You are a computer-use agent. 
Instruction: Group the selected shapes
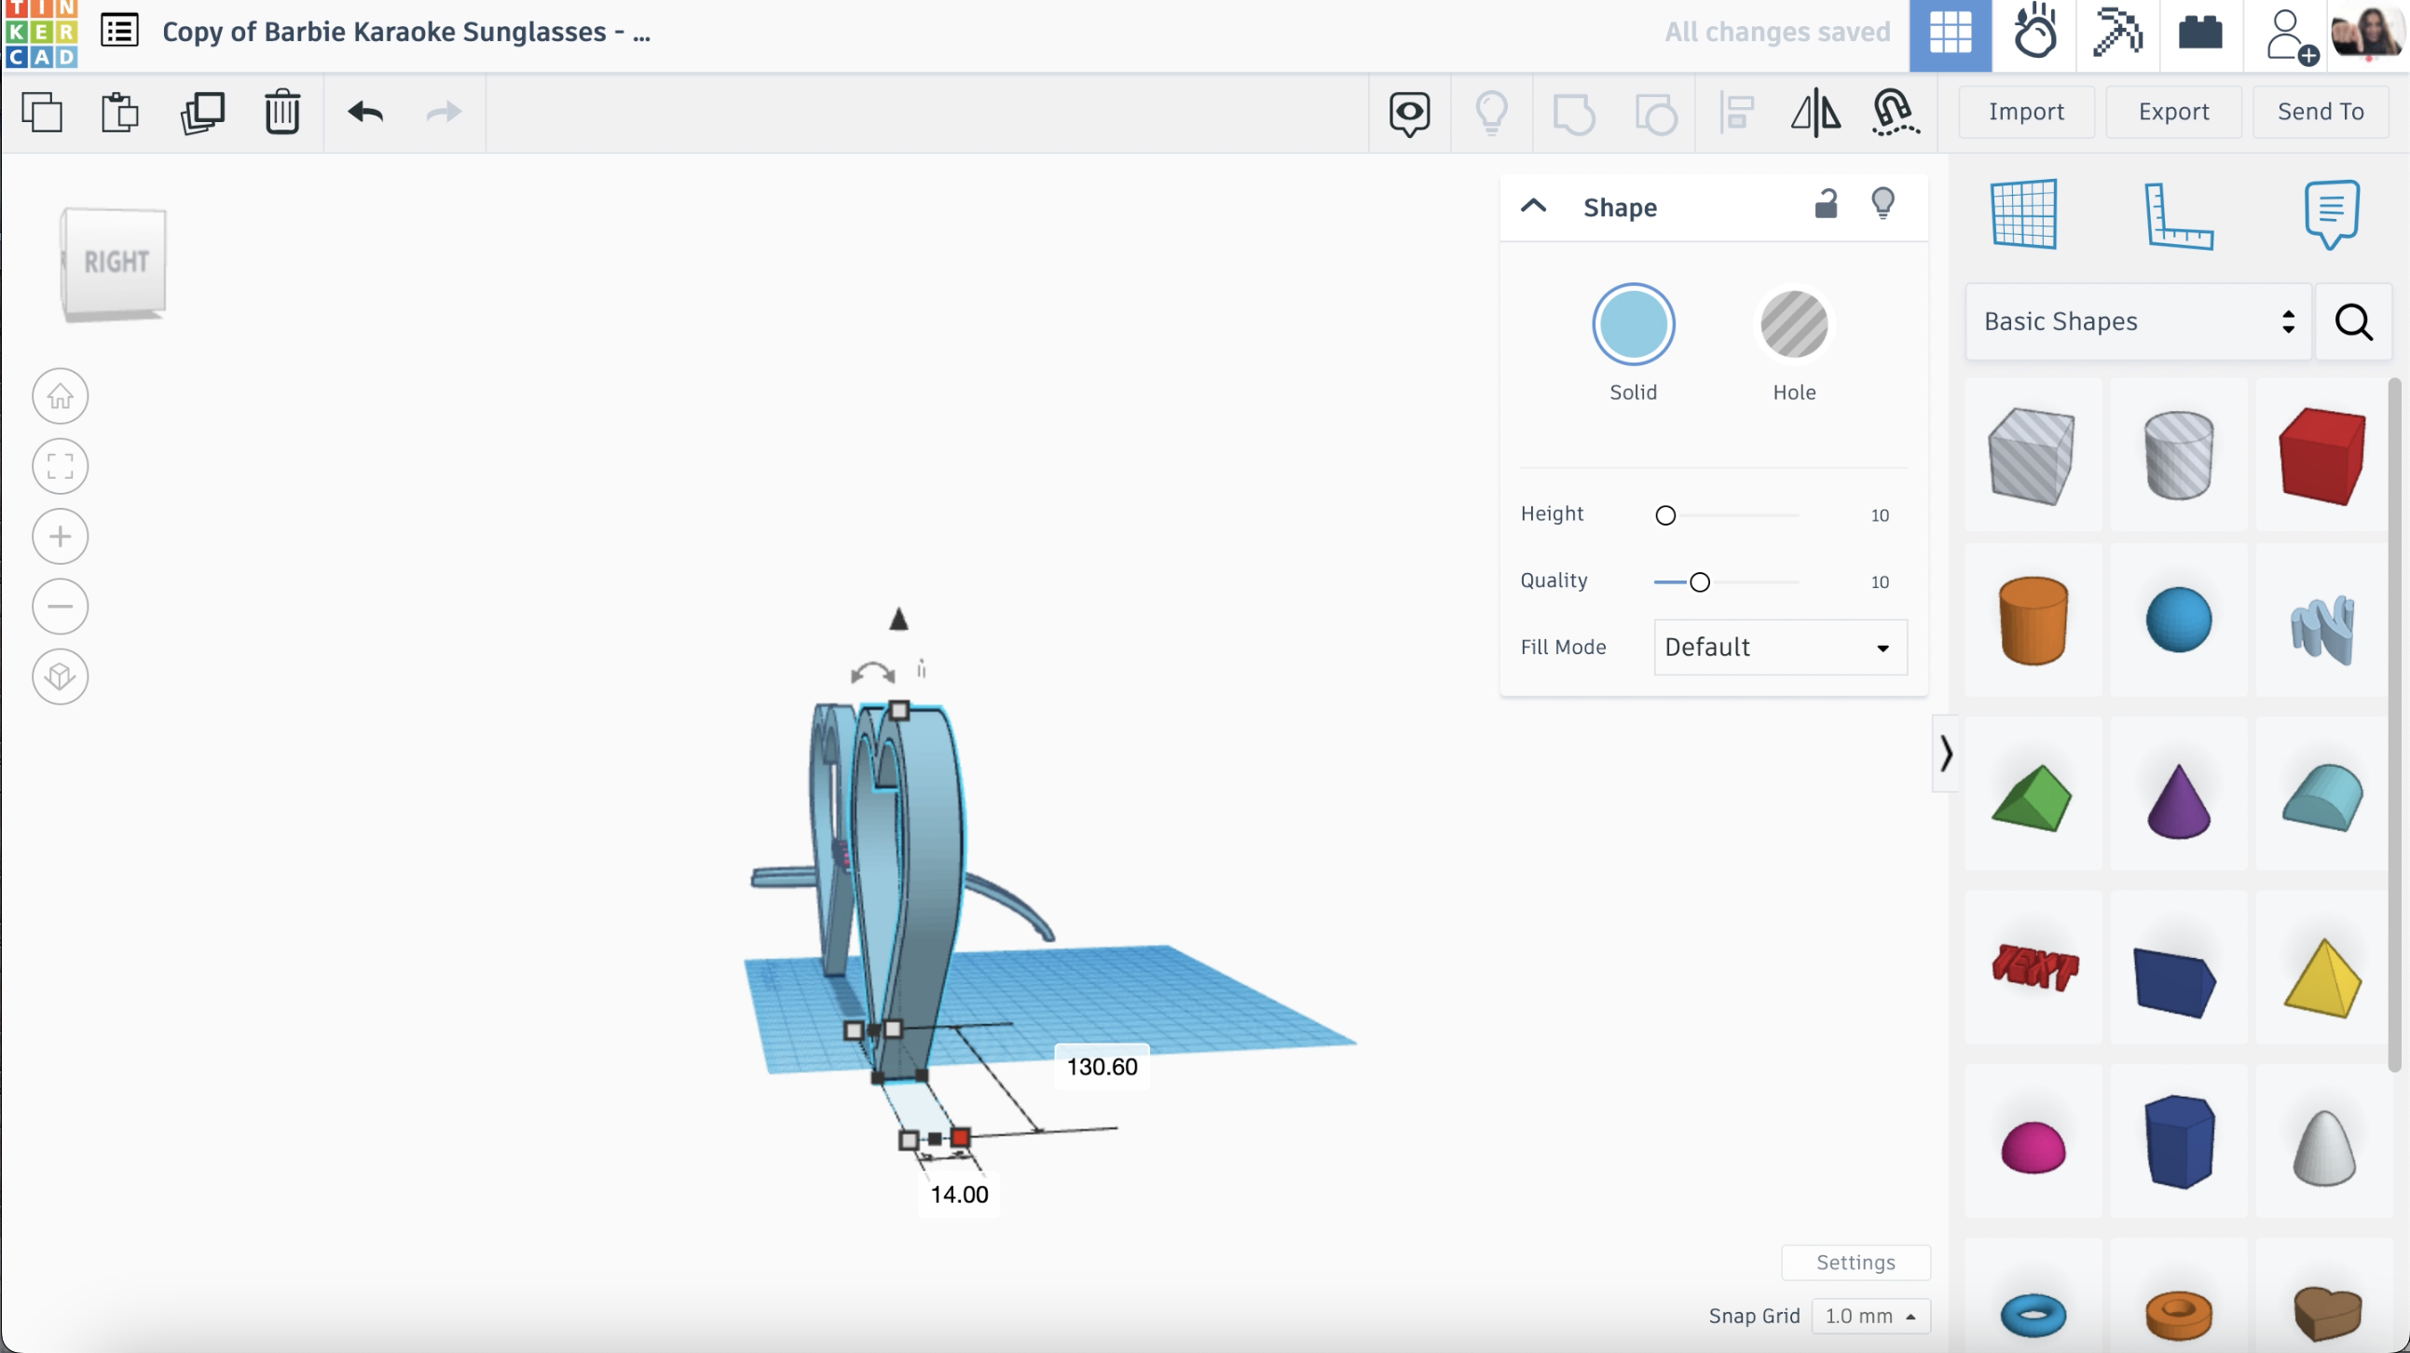tap(1575, 112)
